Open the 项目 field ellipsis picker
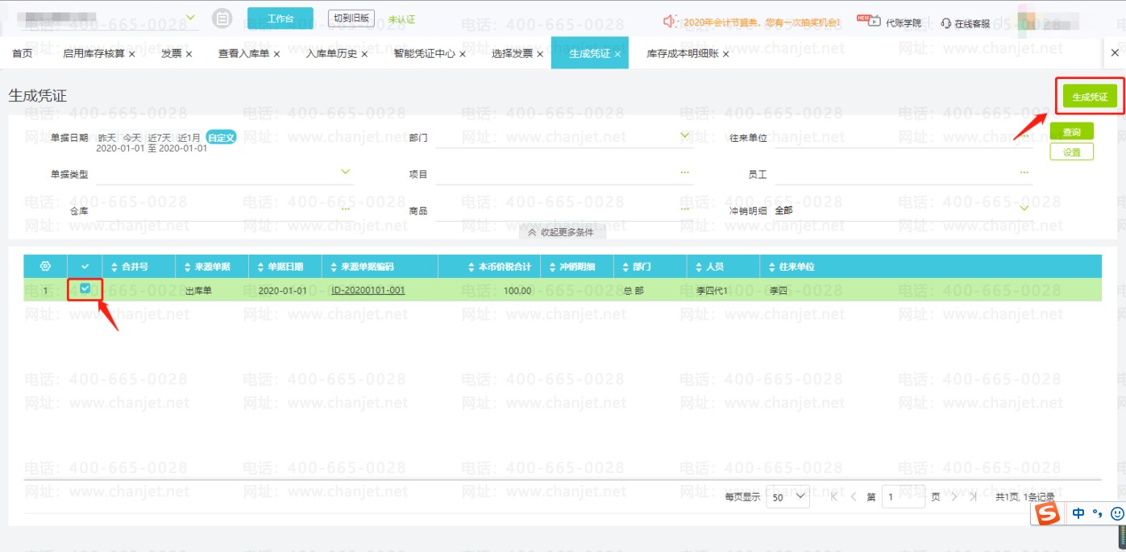Viewport: 1126px width, 552px height. click(684, 172)
